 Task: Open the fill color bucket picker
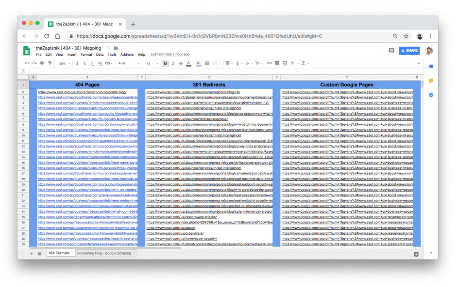tap(199, 63)
